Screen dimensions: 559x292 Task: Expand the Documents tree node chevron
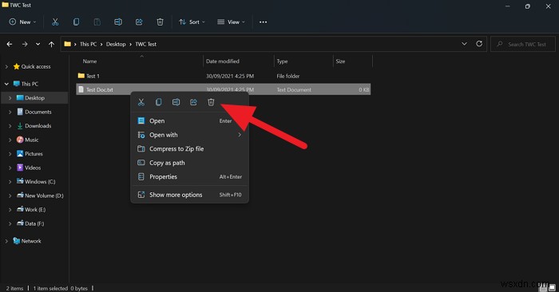(x=10, y=112)
